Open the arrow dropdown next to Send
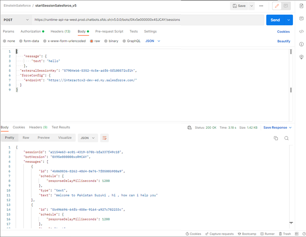Viewport: 306px width, 237px height. 288,20
